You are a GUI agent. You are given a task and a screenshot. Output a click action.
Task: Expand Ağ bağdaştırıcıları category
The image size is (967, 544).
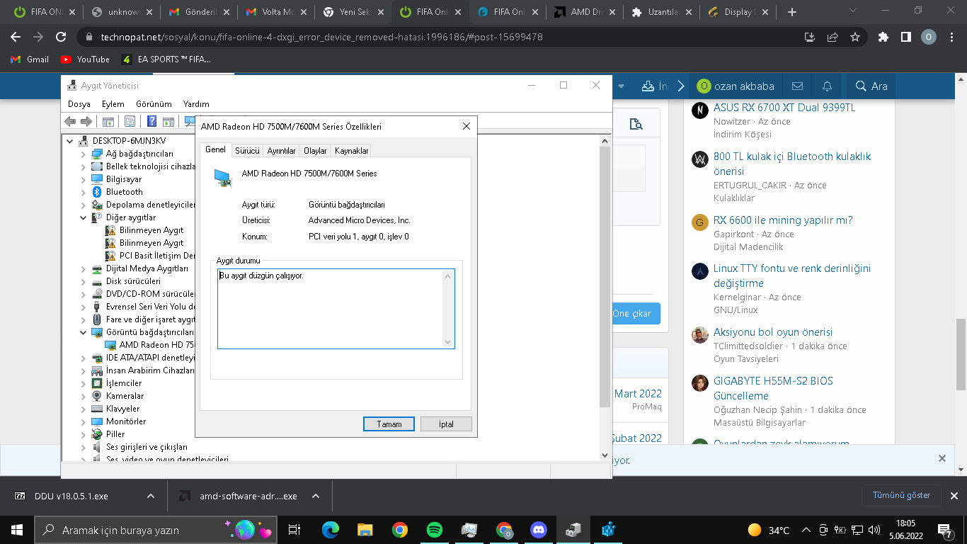coord(84,154)
